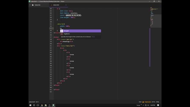190x107 pixels.
Task: Restore down the Atom window
Action: [154, 1]
